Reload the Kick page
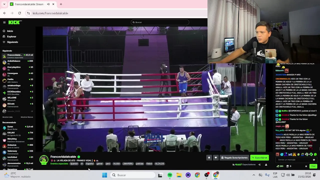 coord(19,13)
